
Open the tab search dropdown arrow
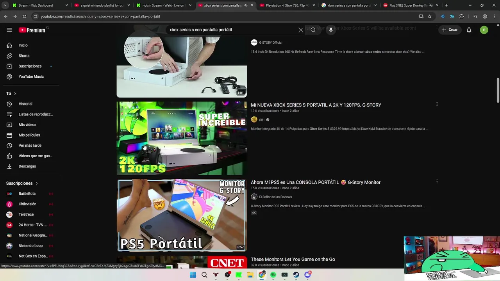[x=5, y=5]
